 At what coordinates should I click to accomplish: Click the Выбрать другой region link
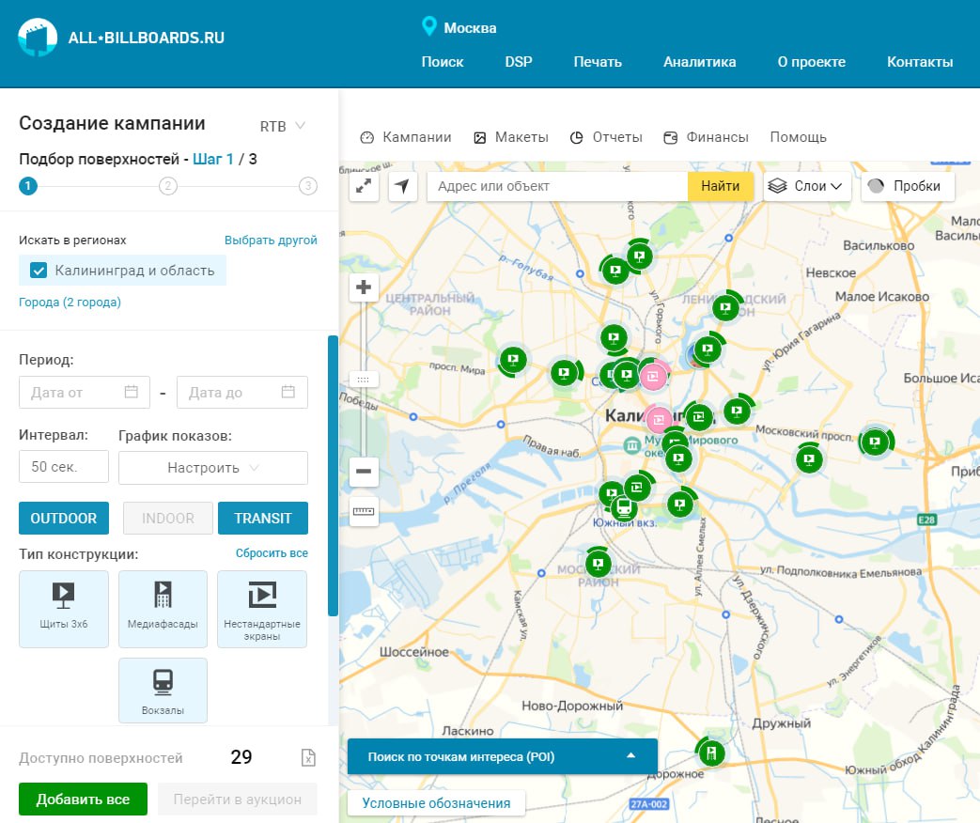point(271,241)
